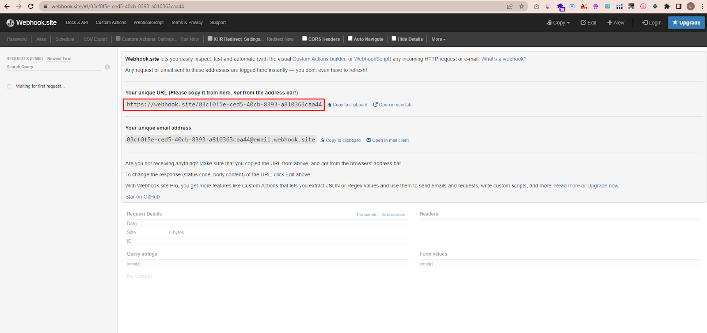Click the site lock padlock icon
Screen dimensions: 707x333
(x=46, y=6)
